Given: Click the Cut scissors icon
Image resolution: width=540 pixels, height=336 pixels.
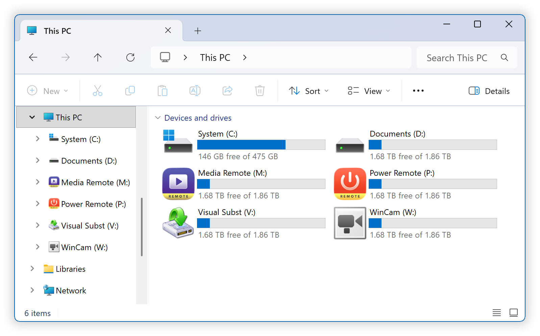Looking at the screenshot, I should (x=98, y=91).
